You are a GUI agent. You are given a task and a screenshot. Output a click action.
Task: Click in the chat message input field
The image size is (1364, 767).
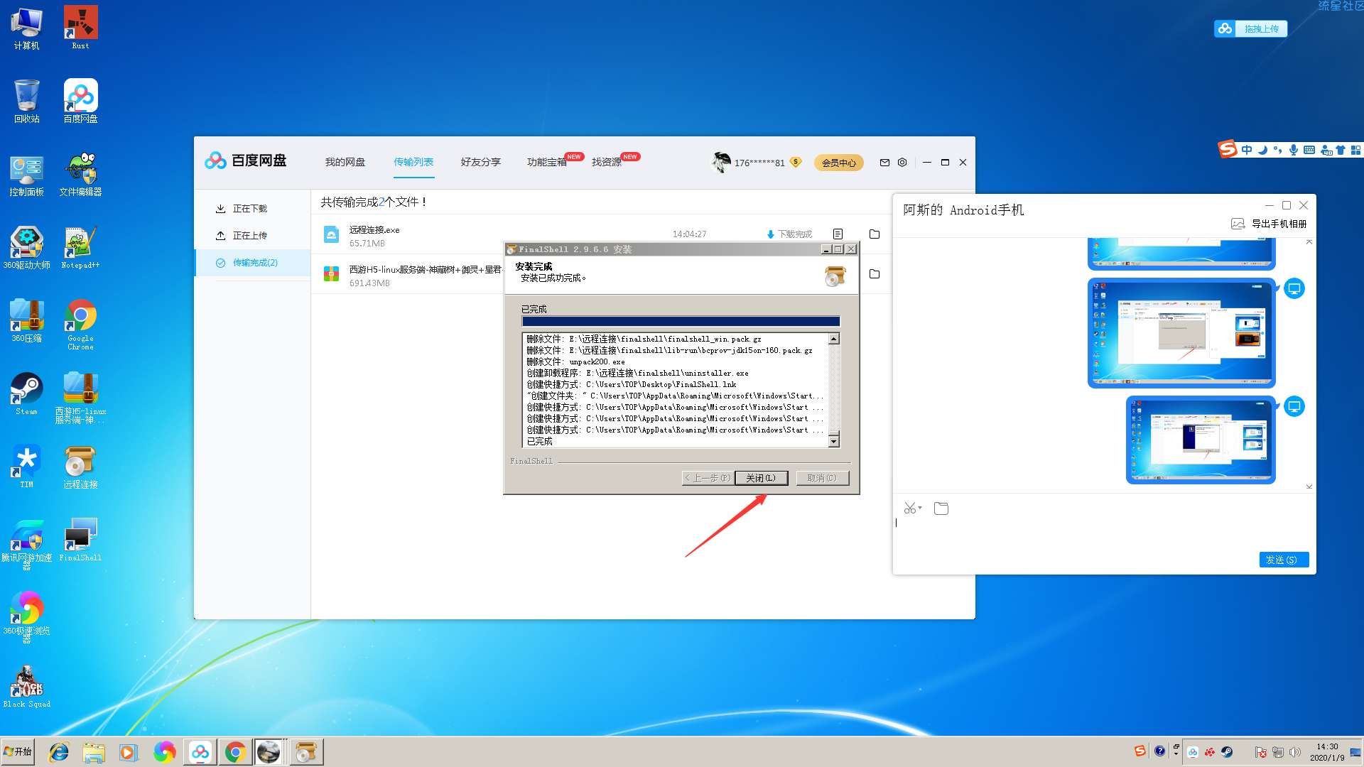coord(1103,533)
